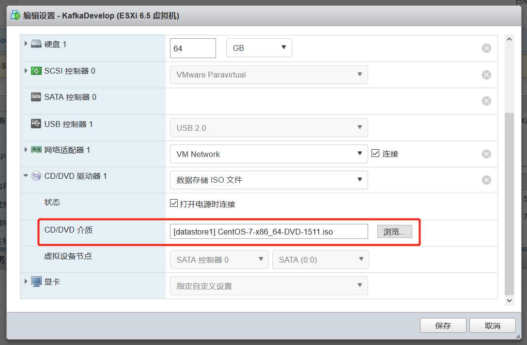This screenshot has height=345, width=527.
Task: Remove CD/DVD drive 1 with its X icon
Action: pyautogui.click(x=486, y=180)
